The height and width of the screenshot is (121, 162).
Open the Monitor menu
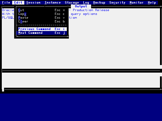(137, 3)
